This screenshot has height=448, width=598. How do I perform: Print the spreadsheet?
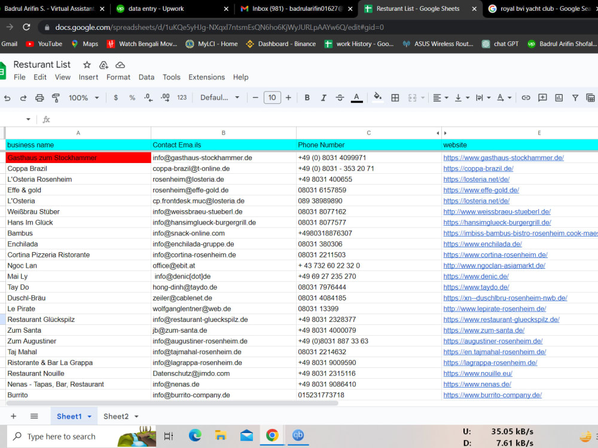click(x=39, y=98)
